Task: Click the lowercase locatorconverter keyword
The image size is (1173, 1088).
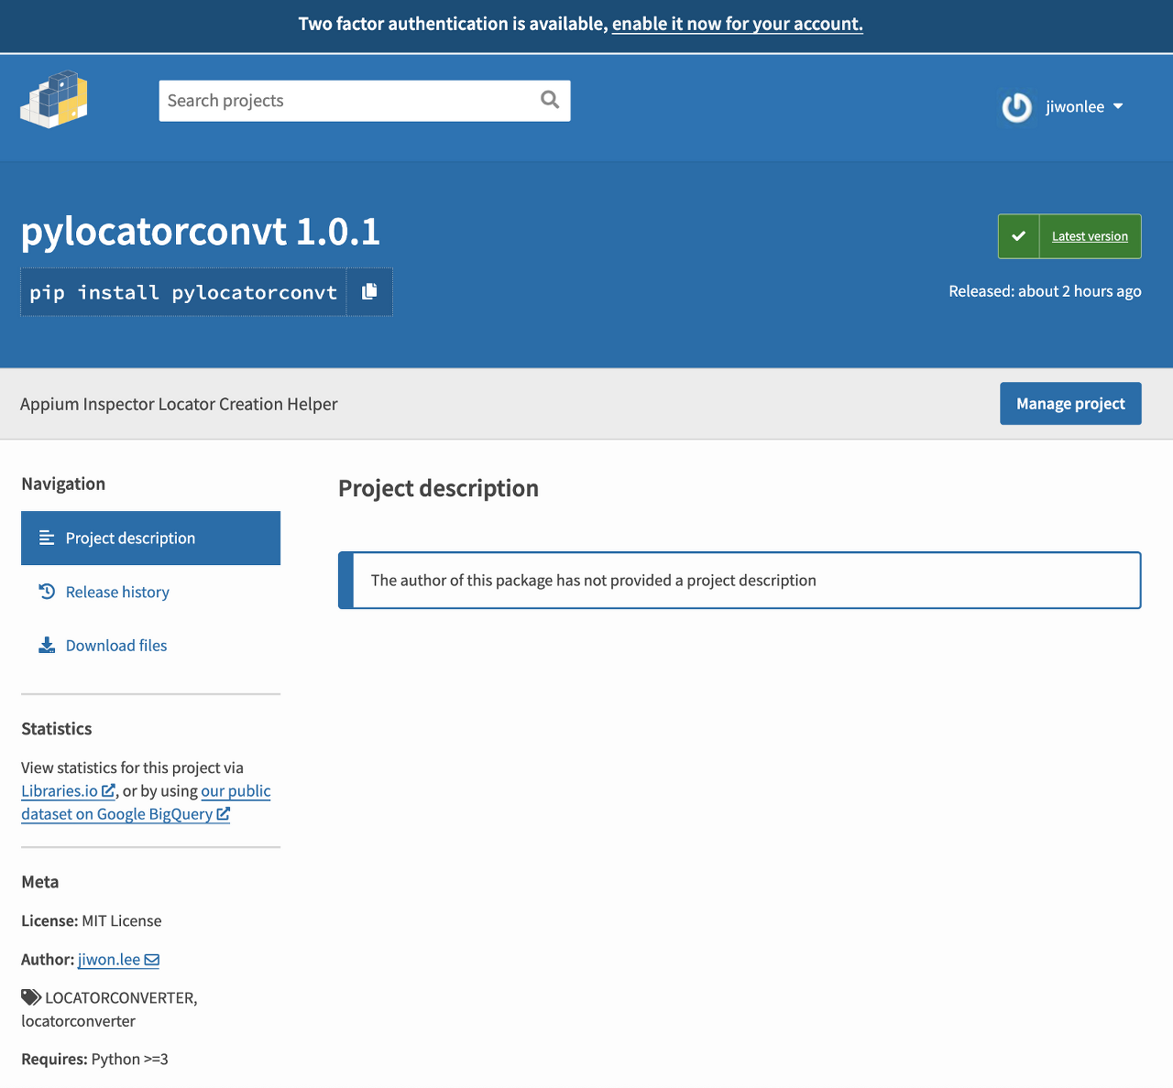Action: 78,1021
